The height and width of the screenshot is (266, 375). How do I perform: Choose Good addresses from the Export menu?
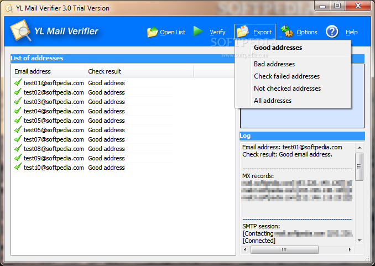[293, 48]
